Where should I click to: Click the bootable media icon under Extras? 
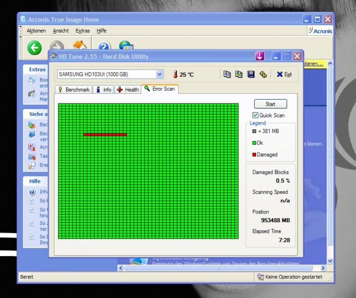coord(32,80)
